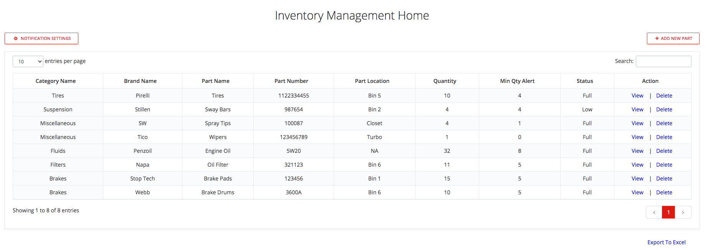Screen dimensions: 708x250
Task: Click in the Search input field
Action: tap(663, 61)
